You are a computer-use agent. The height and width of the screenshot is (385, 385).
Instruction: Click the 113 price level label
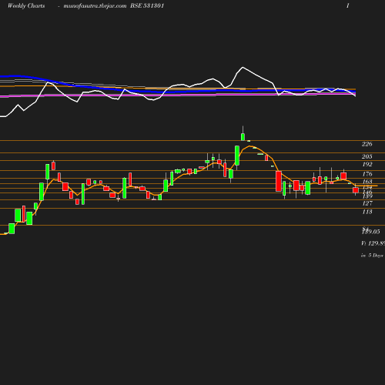(367, 212)
